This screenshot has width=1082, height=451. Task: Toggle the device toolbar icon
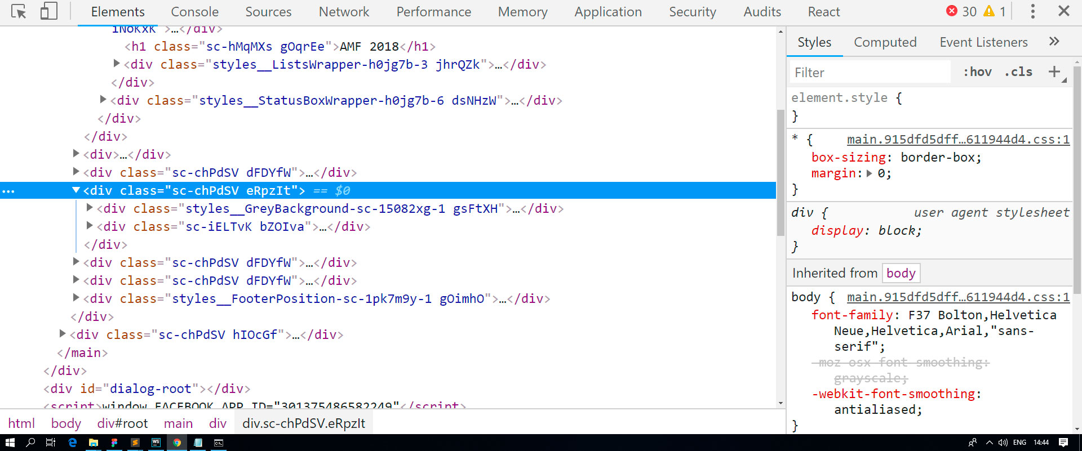tap(49, 11)
